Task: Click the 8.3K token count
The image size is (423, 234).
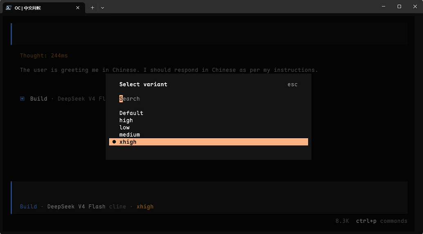Action: click(342, 221)
